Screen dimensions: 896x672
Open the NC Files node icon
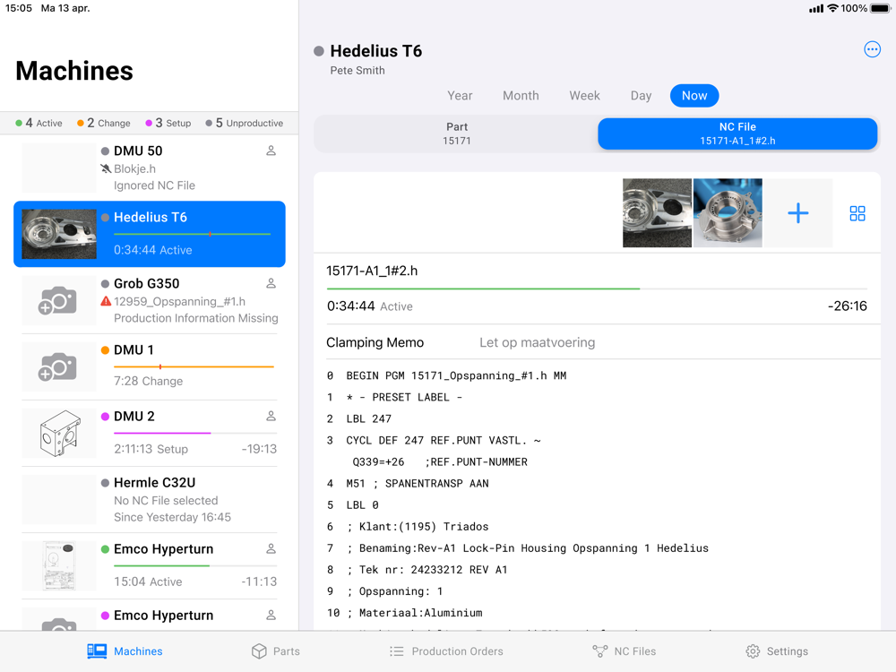(599, 650)
